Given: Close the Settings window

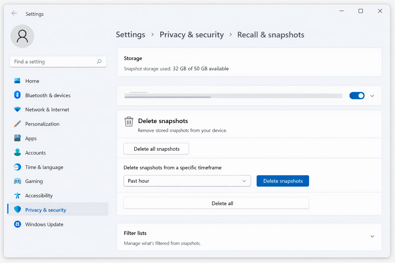Looking at the screenshot, I should click(380, 11).
